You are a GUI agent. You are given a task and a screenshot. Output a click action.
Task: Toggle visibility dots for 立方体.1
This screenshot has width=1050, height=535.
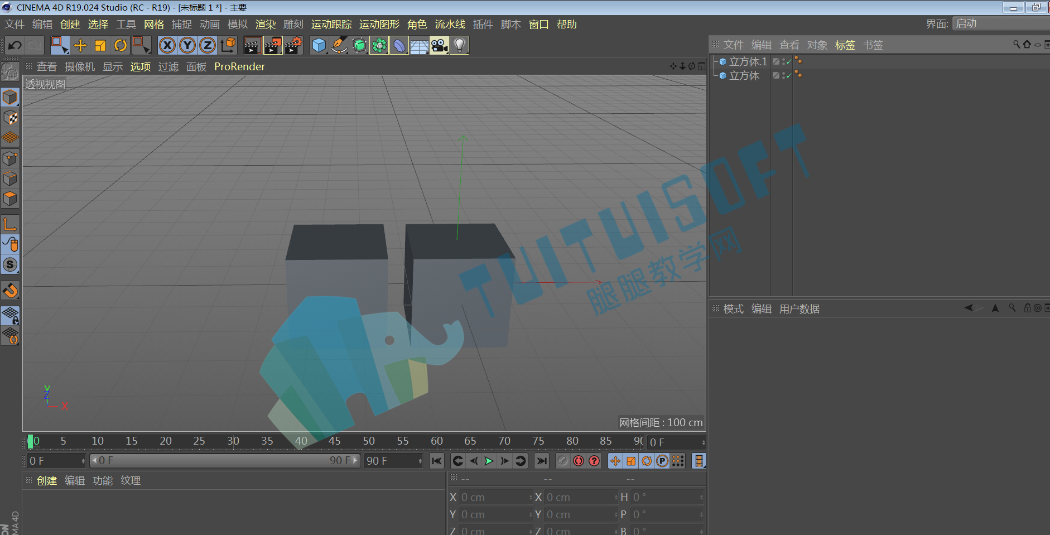pos(784,61)
